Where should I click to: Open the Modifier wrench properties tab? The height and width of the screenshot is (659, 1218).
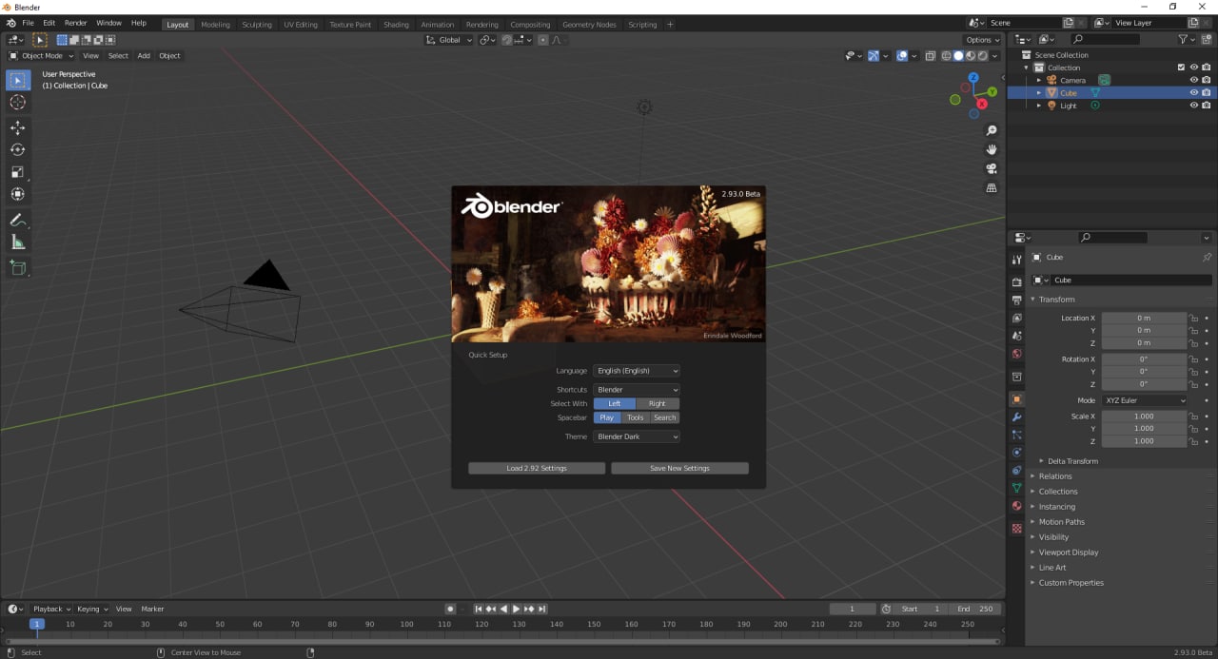(x=1016, y=417)
